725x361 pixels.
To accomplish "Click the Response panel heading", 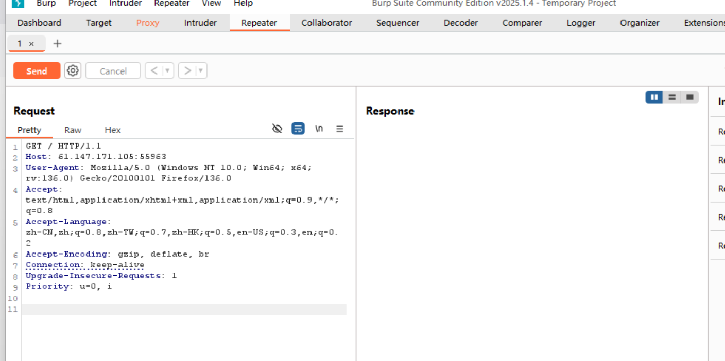I will 390,111.
